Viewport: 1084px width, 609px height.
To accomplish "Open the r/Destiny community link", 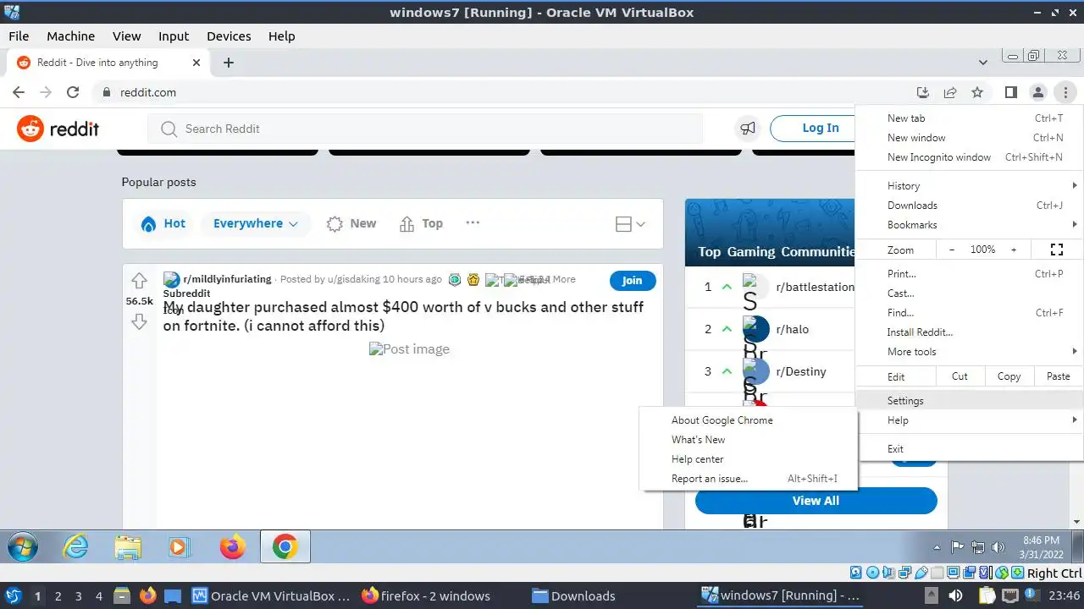I will pyautogui.click(x=801, y=371).
